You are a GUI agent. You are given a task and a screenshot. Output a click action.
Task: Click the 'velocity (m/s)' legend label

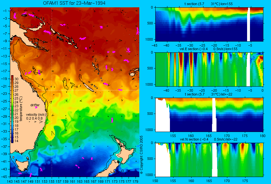[36, 115]
